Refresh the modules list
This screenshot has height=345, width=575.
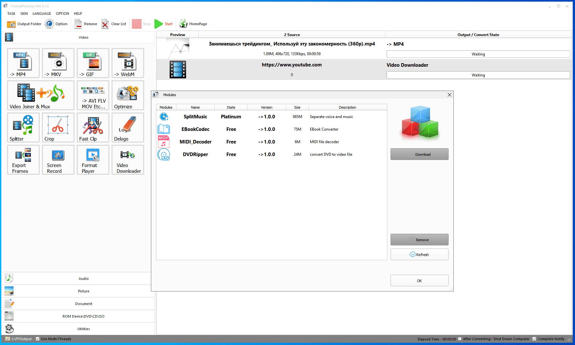[420, 254]
